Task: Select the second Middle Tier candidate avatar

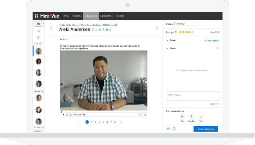Action: click(x=38, y=110)
